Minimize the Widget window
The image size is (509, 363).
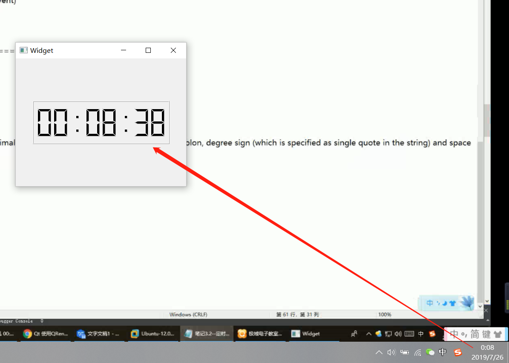[124, 50]
